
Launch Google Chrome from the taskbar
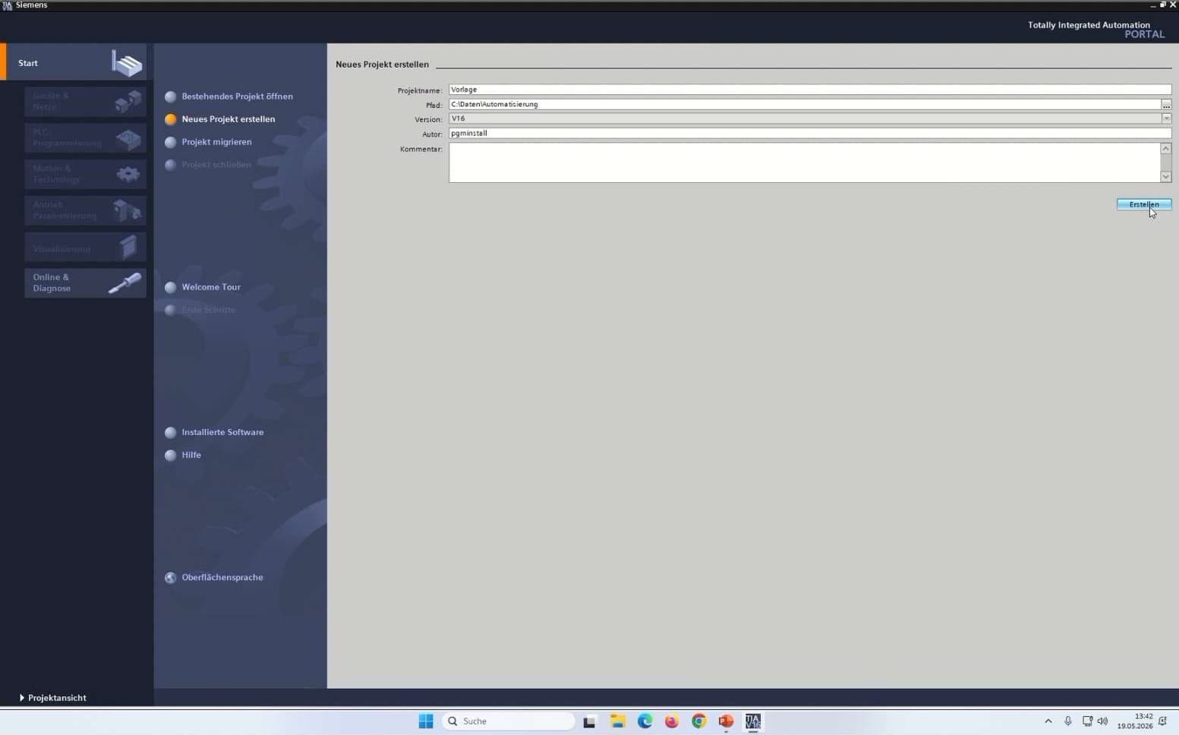(699, 721)
